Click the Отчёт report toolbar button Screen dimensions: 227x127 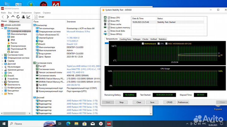(39, 17)
